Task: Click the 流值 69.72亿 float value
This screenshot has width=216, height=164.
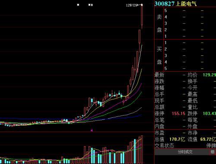Action: click(x=208, y=139)
